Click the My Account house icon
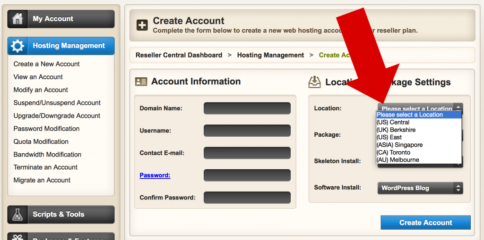Screen dimensions: 484x240 coord(17,19)
